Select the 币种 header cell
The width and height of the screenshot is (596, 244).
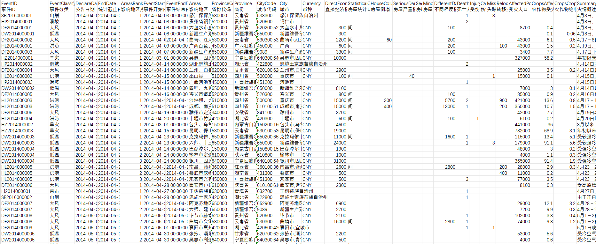point(307,9)
